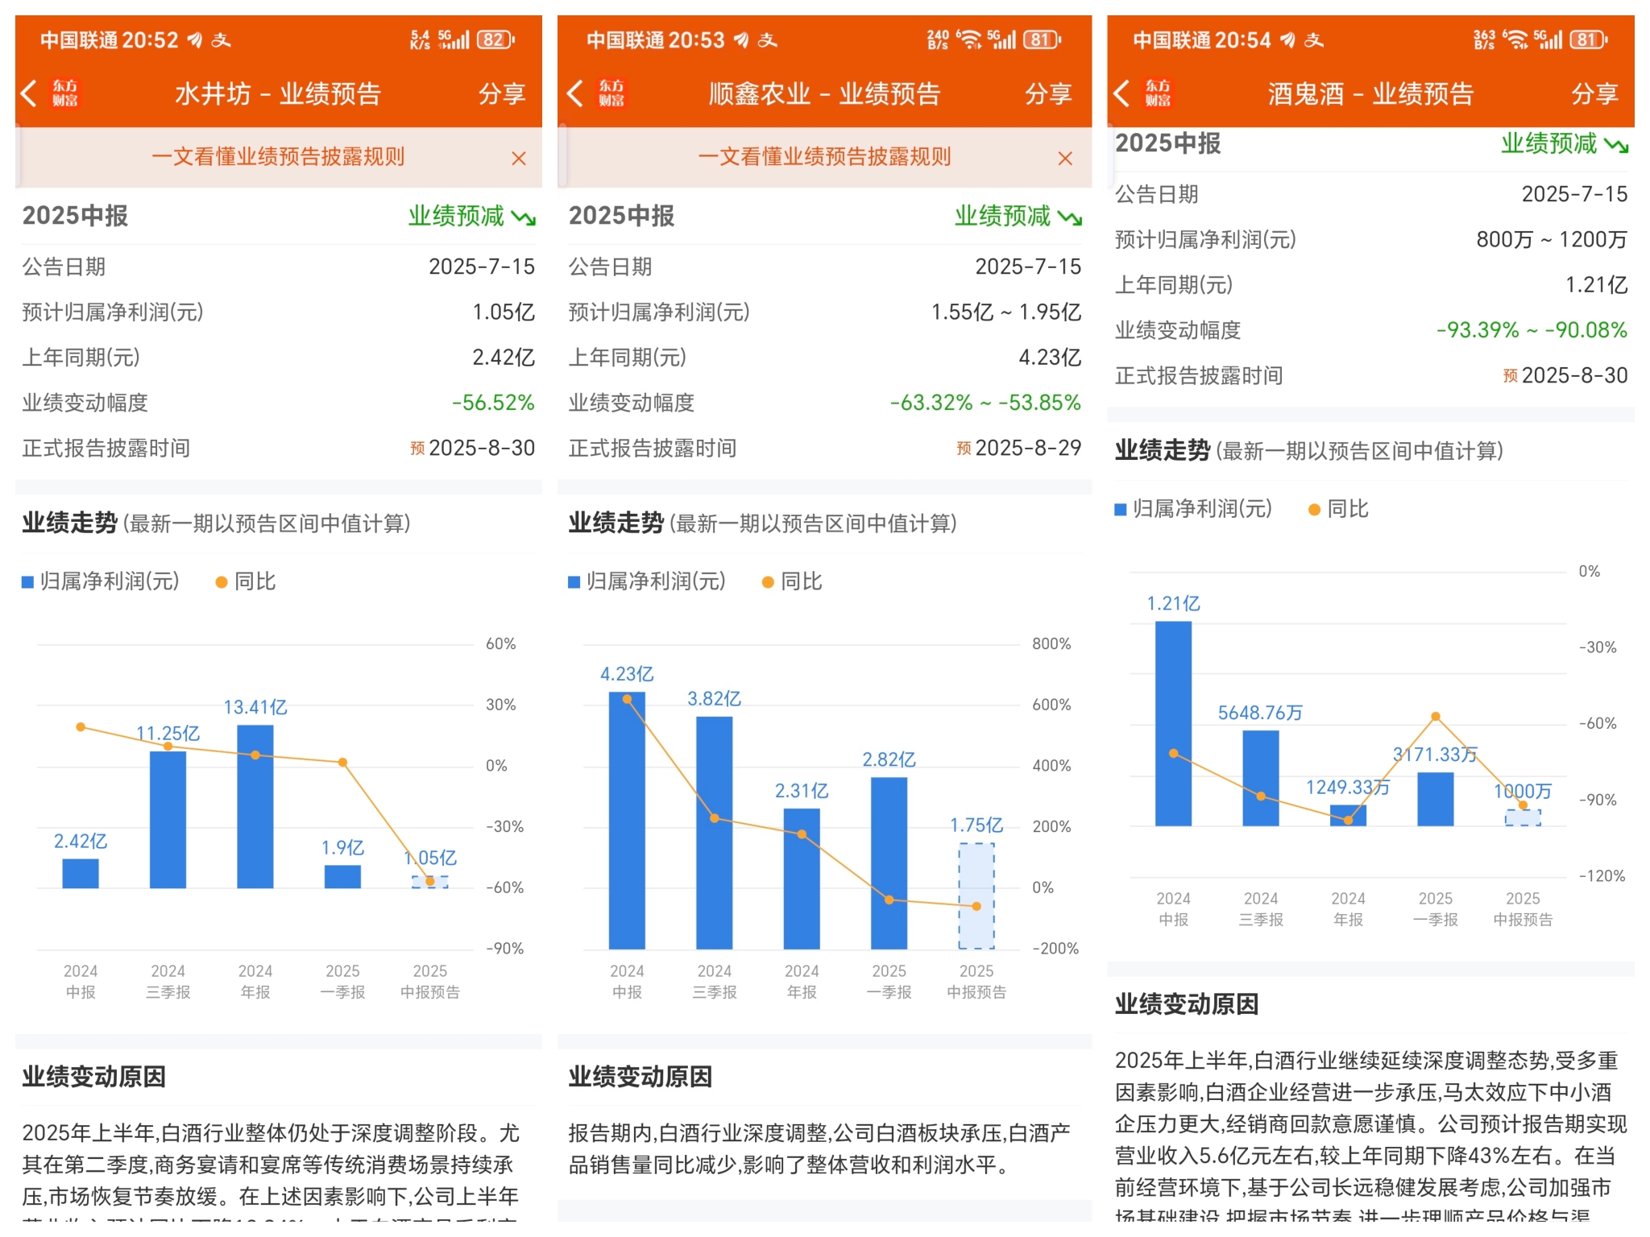This screenshot has width=1650, height=1237.
Task: Toggle 同比 legend on 水井坊 chart
Action: [246, 581]
